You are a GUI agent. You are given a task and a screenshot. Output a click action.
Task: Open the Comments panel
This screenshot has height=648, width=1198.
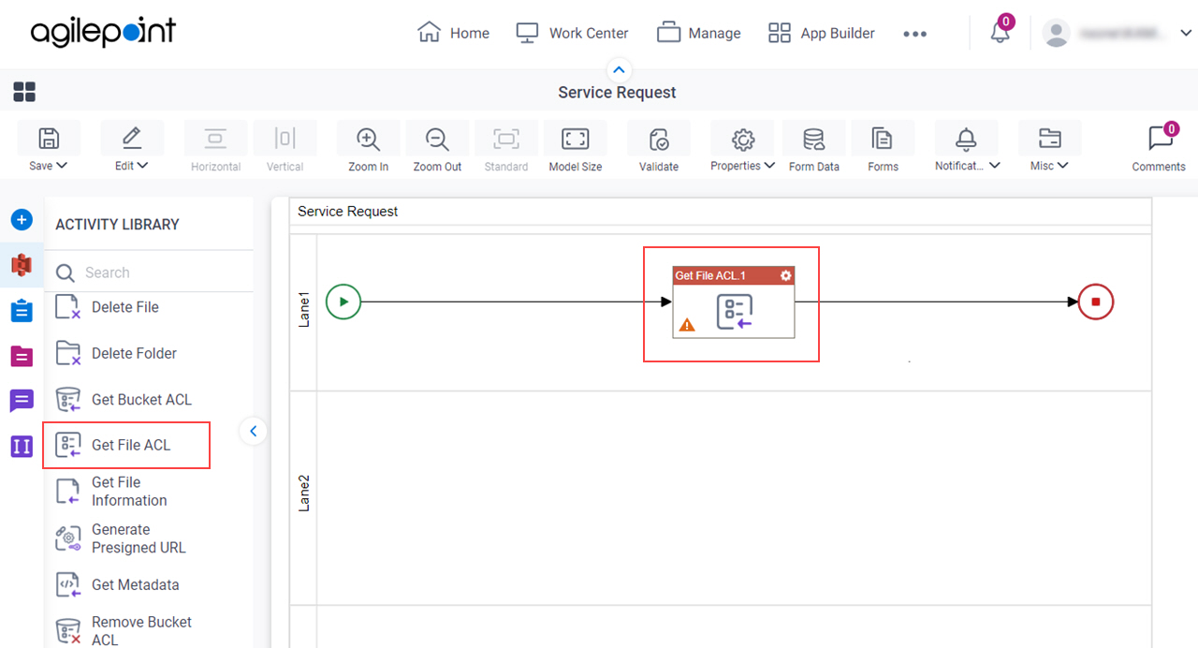(x=1159, y=146)
